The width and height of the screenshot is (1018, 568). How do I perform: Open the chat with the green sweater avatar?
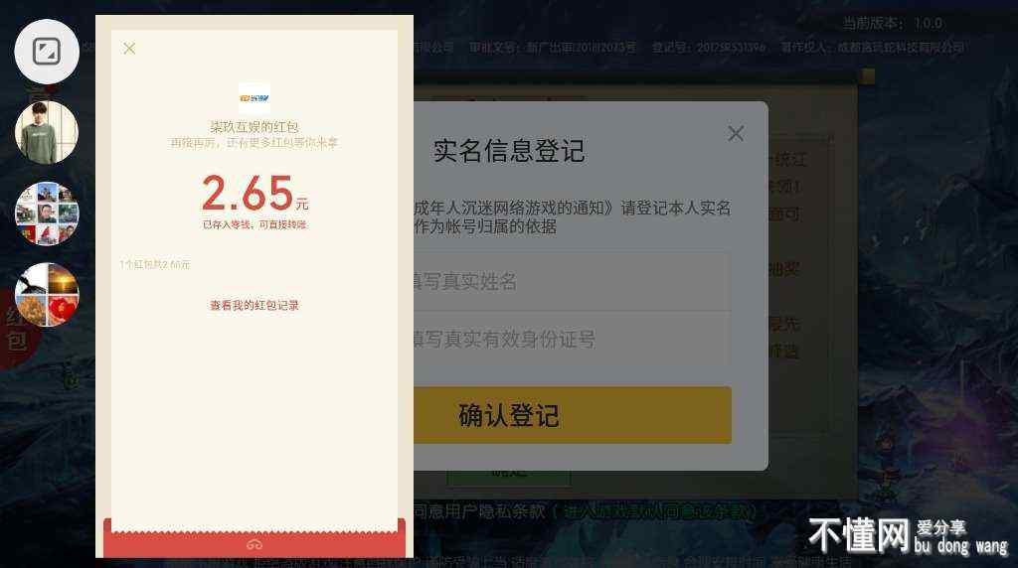pos(47,132)
